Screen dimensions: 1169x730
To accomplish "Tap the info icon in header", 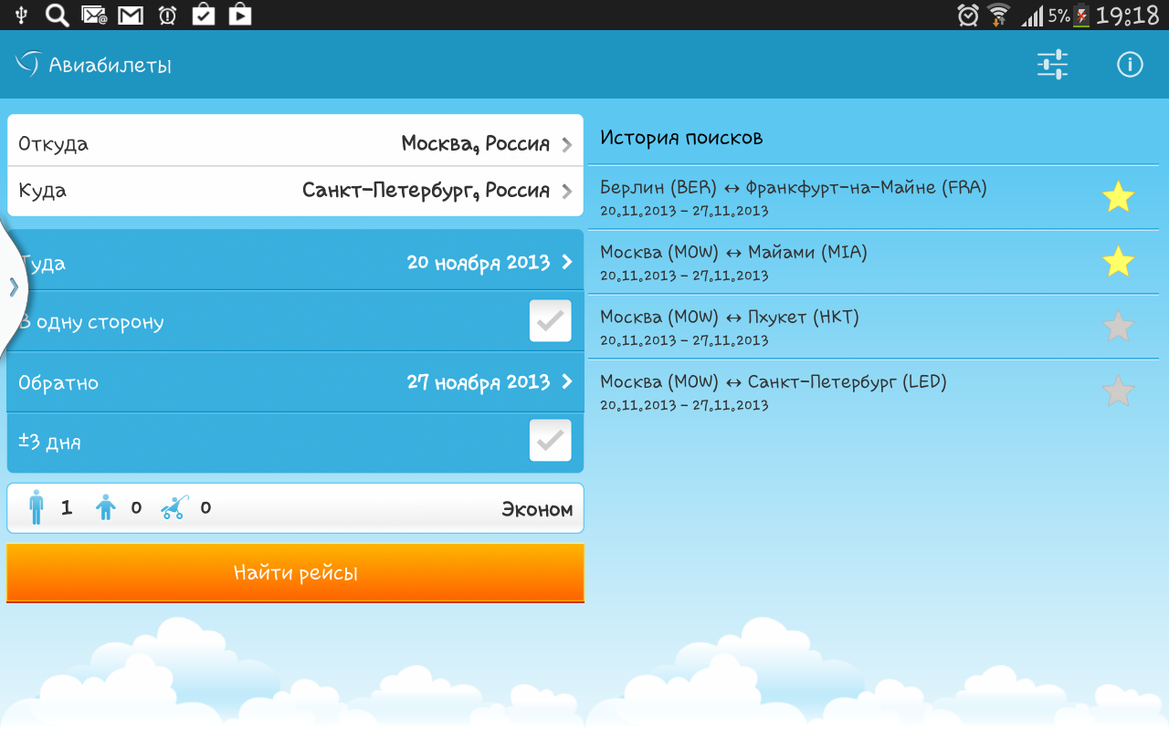I will (x=1130, y=65).
